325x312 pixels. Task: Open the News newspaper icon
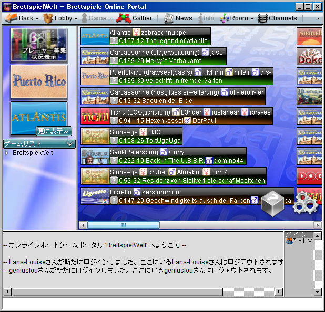tap(169, 18)
